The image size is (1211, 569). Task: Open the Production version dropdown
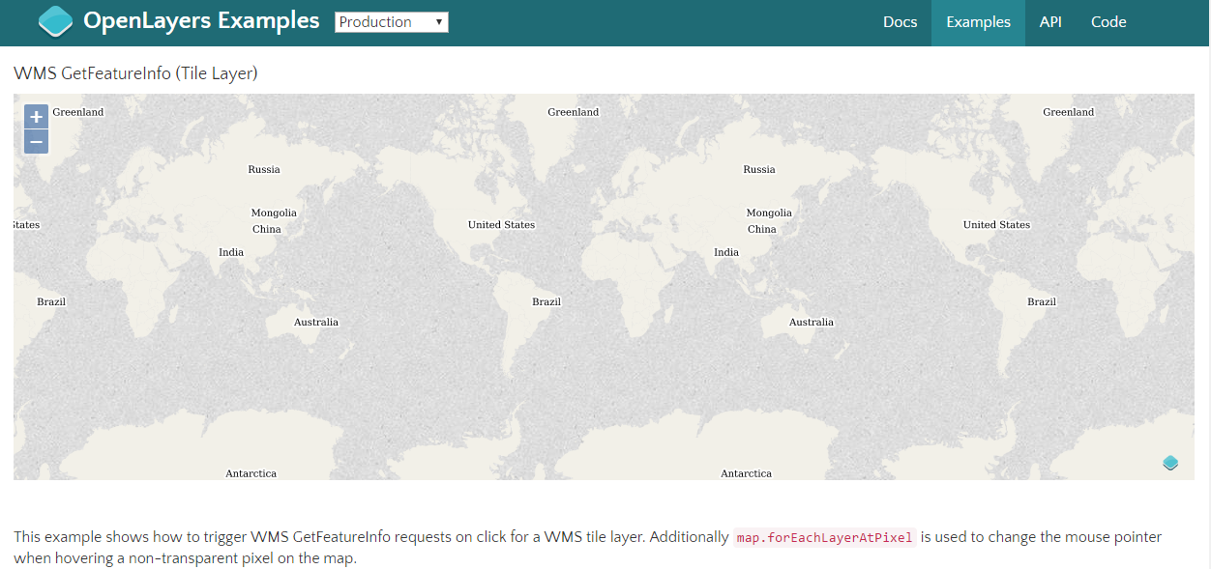click(x=392, y=22)
